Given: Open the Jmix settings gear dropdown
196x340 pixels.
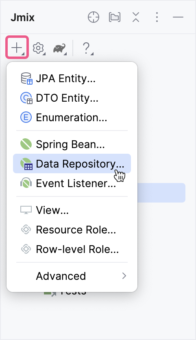Looking at the screenshot, I should coord(39,48).
